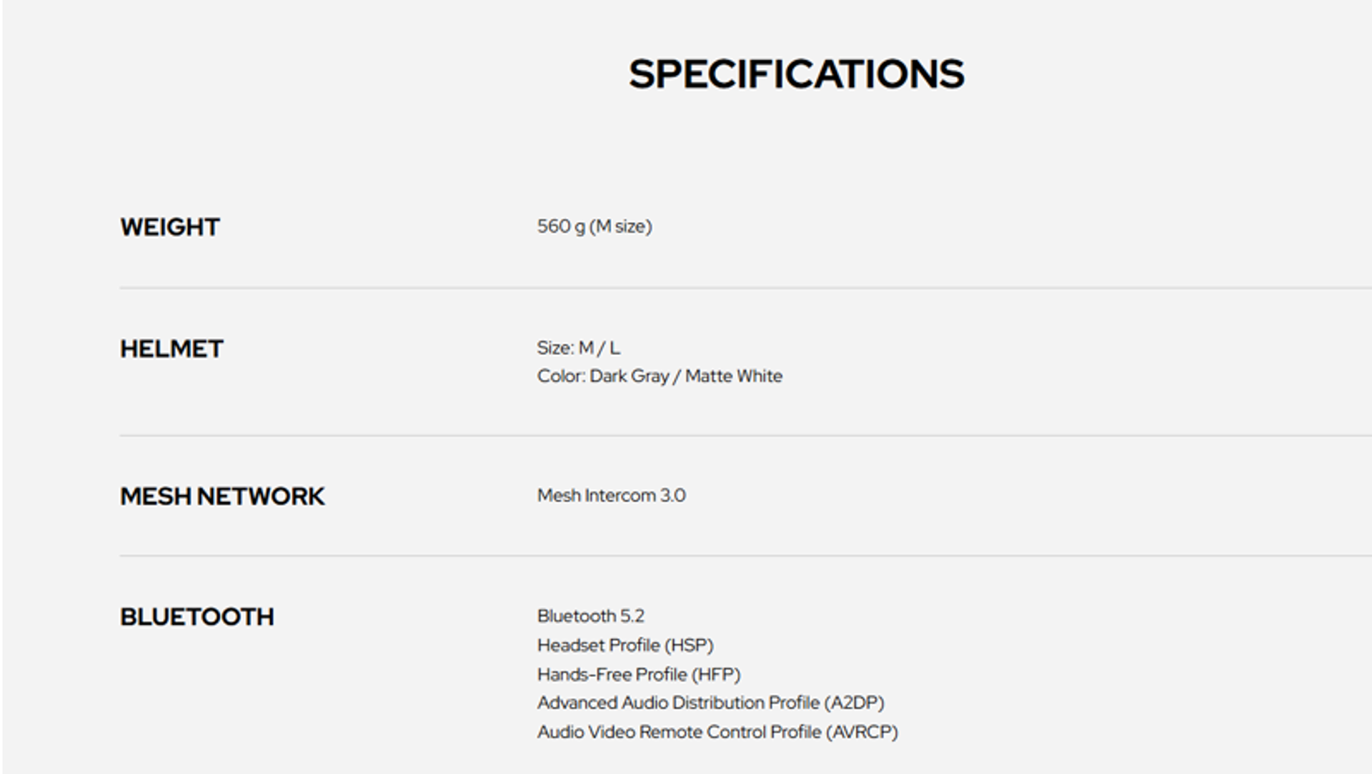1372x774 pixels.
Task: Click the Bluetooth 5.2 version text
Action: pyautogui.click(x=590, y=616)
